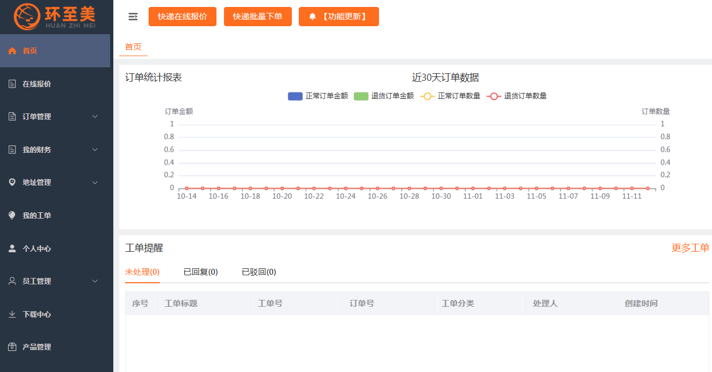Switch to the 已回复(0) tab
Viewport: 712px width, 372px height.
point(200,272)
